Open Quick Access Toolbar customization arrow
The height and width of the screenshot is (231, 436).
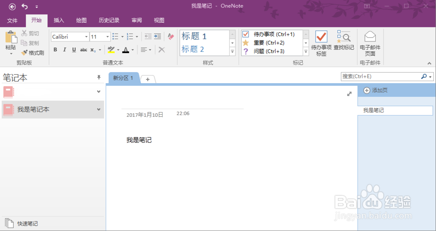[x=37, y=7]
